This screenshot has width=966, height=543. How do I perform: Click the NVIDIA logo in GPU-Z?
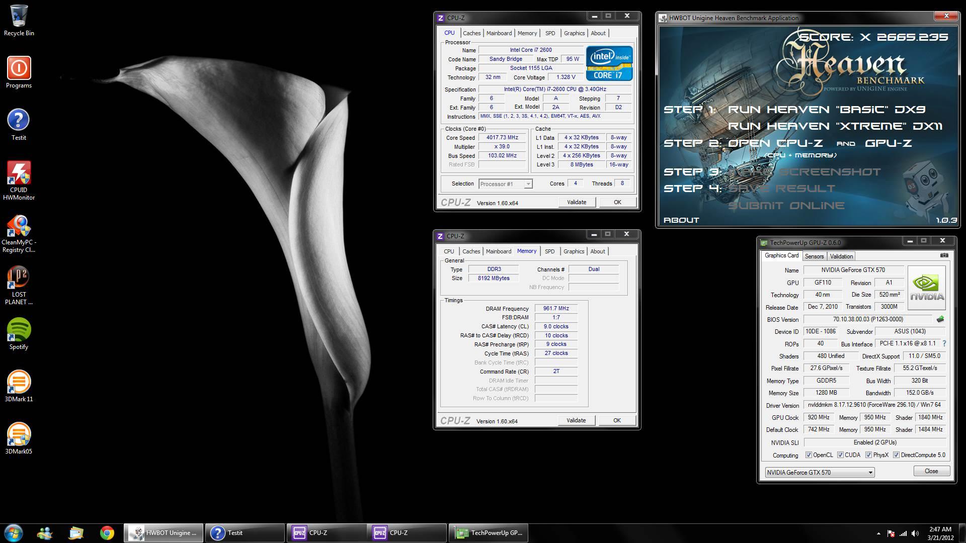click(927, 288)
